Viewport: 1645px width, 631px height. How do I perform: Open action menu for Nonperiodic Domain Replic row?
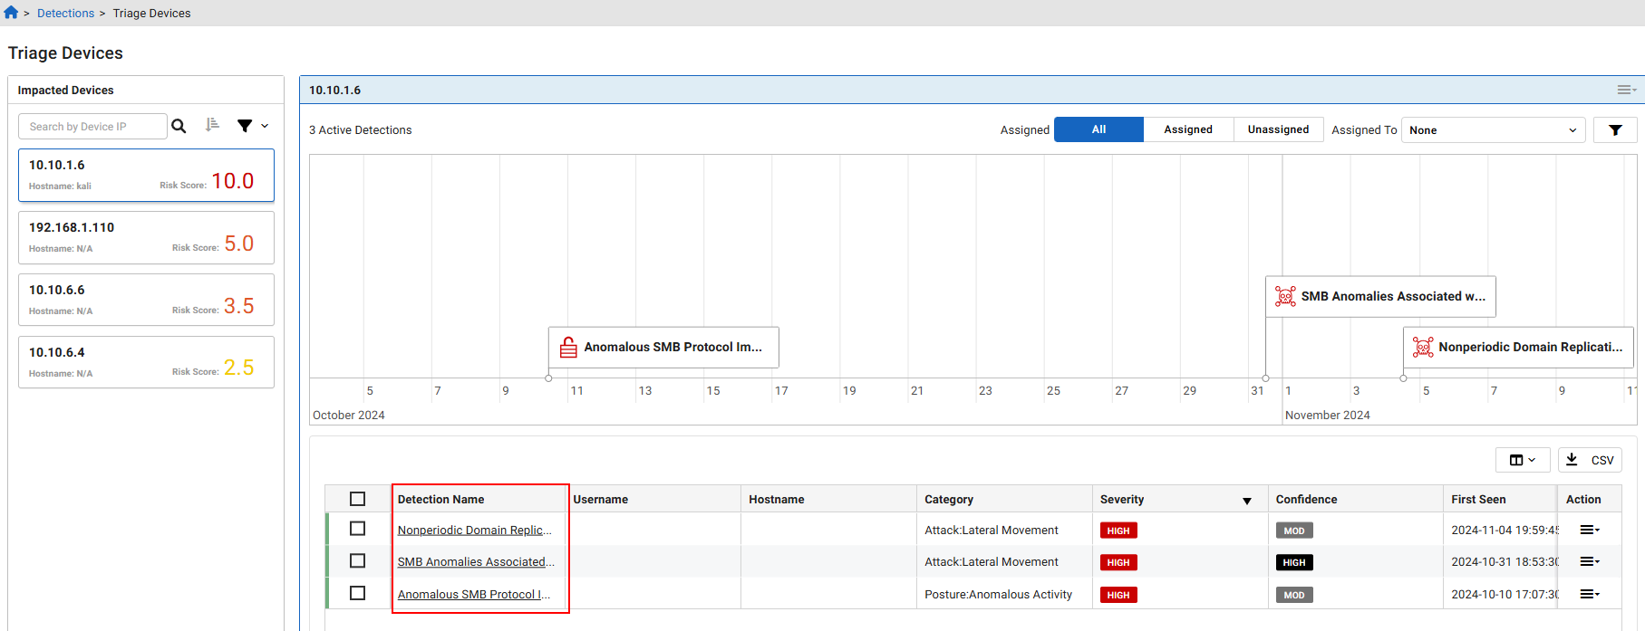click(1590, 530)
